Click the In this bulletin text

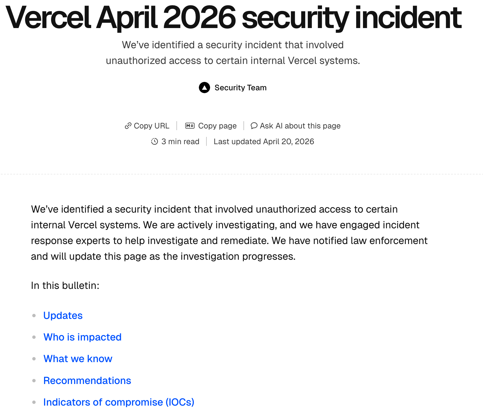65,286
